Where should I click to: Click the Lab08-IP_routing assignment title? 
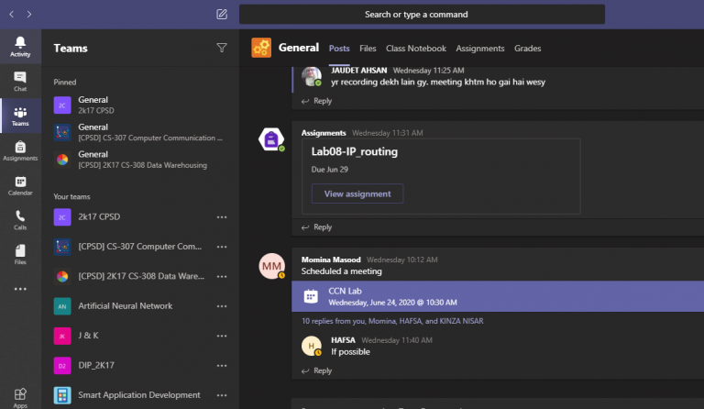click(354, 151)
